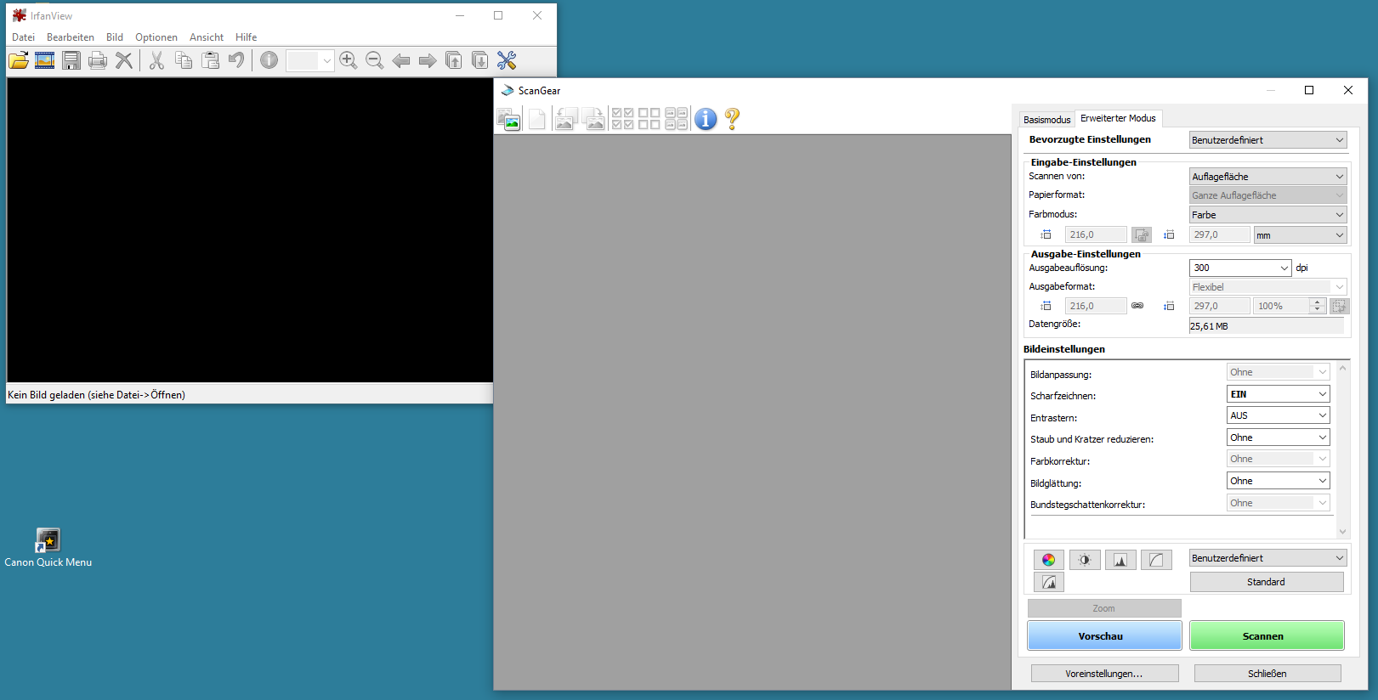Image resolution: width=1378 pixels, height=700 pixels.
Task: Open the Bevorzugte Einstellungen dropdown
Action: (1267, 140)
